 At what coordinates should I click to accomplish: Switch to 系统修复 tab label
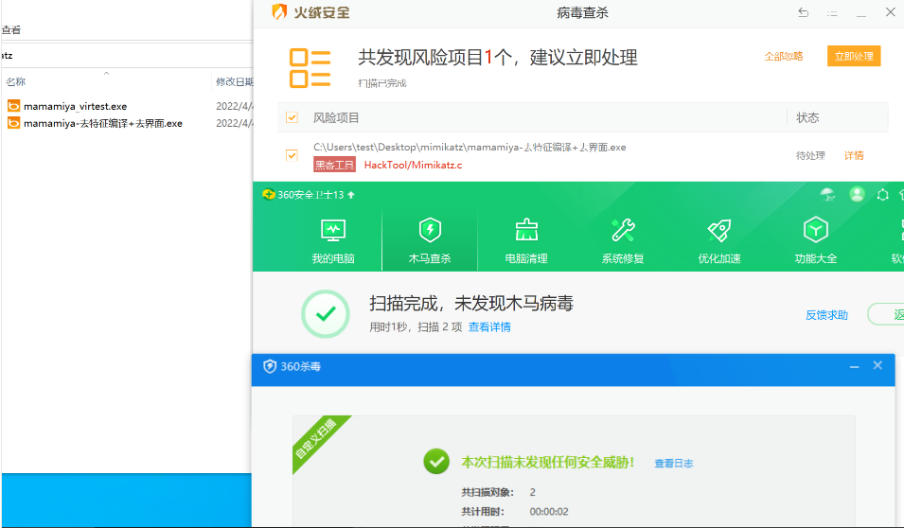pyautogui.click(x=623, y=259)
